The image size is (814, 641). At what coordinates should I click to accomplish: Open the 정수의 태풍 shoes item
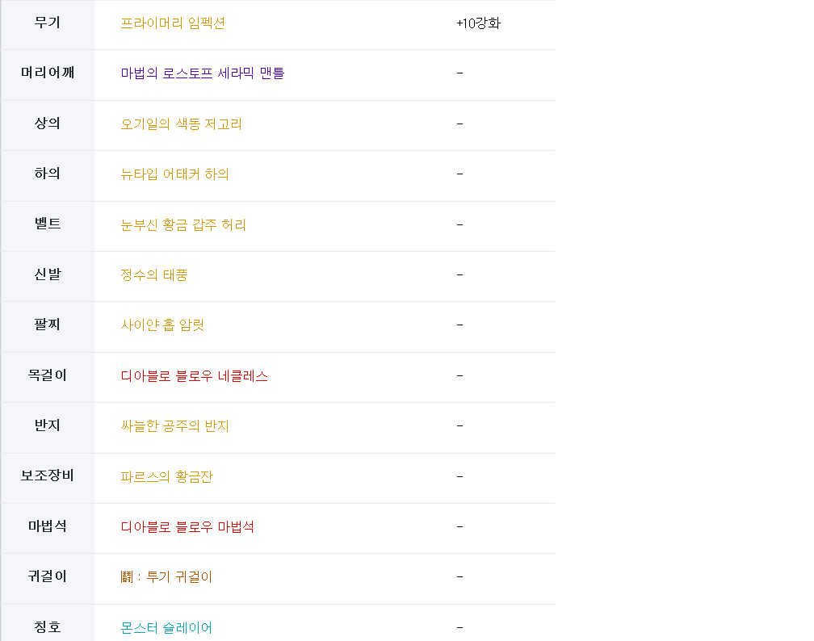pyautogui.click(x=154, y=275)
